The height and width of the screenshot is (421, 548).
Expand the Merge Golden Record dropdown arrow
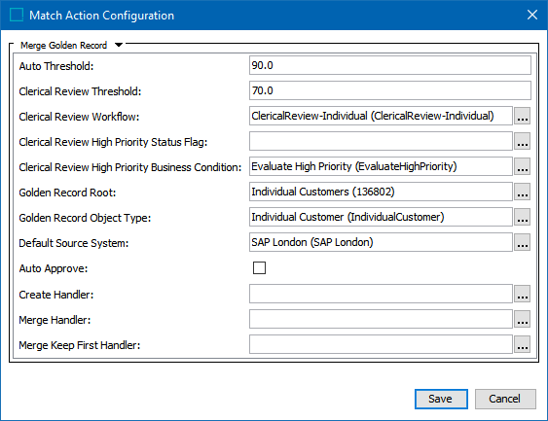[119, 45]
